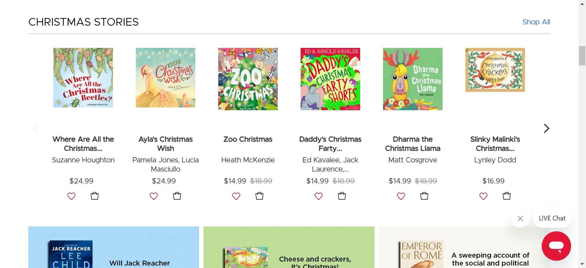Open Shop All Christmas Stories link

(536, 22)
